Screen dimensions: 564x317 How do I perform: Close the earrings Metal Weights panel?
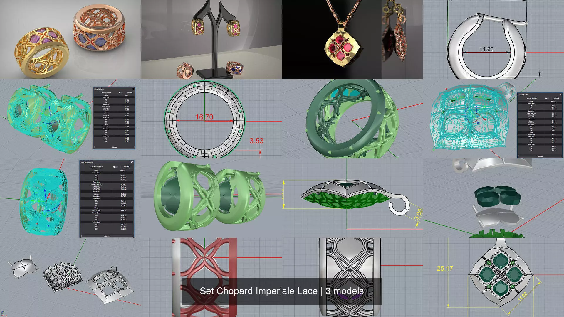pos(133,89)
